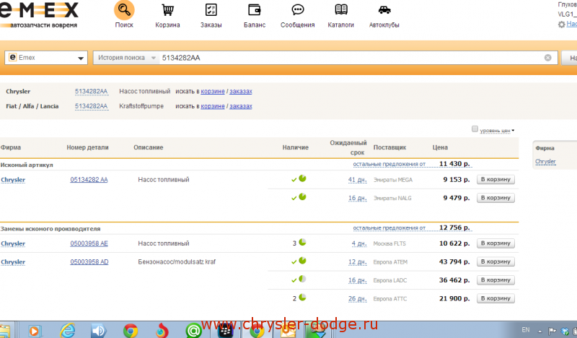The width and height of the screenshot is (577, 338).
Task: Click availability pie icon for Эмираты MEGA offer
Action: pos(302,178)
